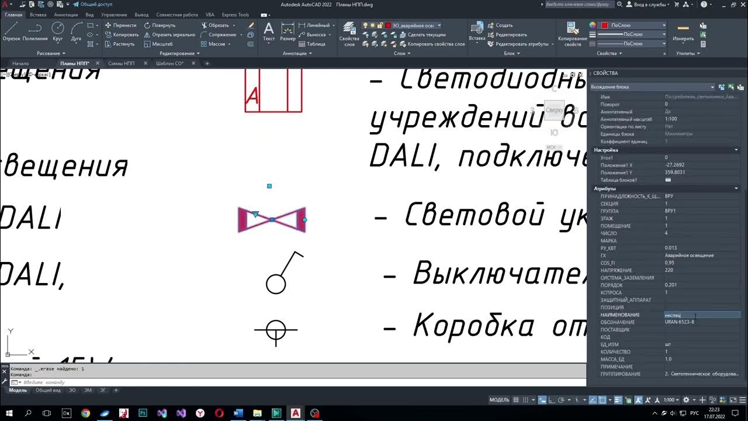The height and width of the screenshot is (421, 748).
Task: Click the Копировать copy tool
Action: 122,34
